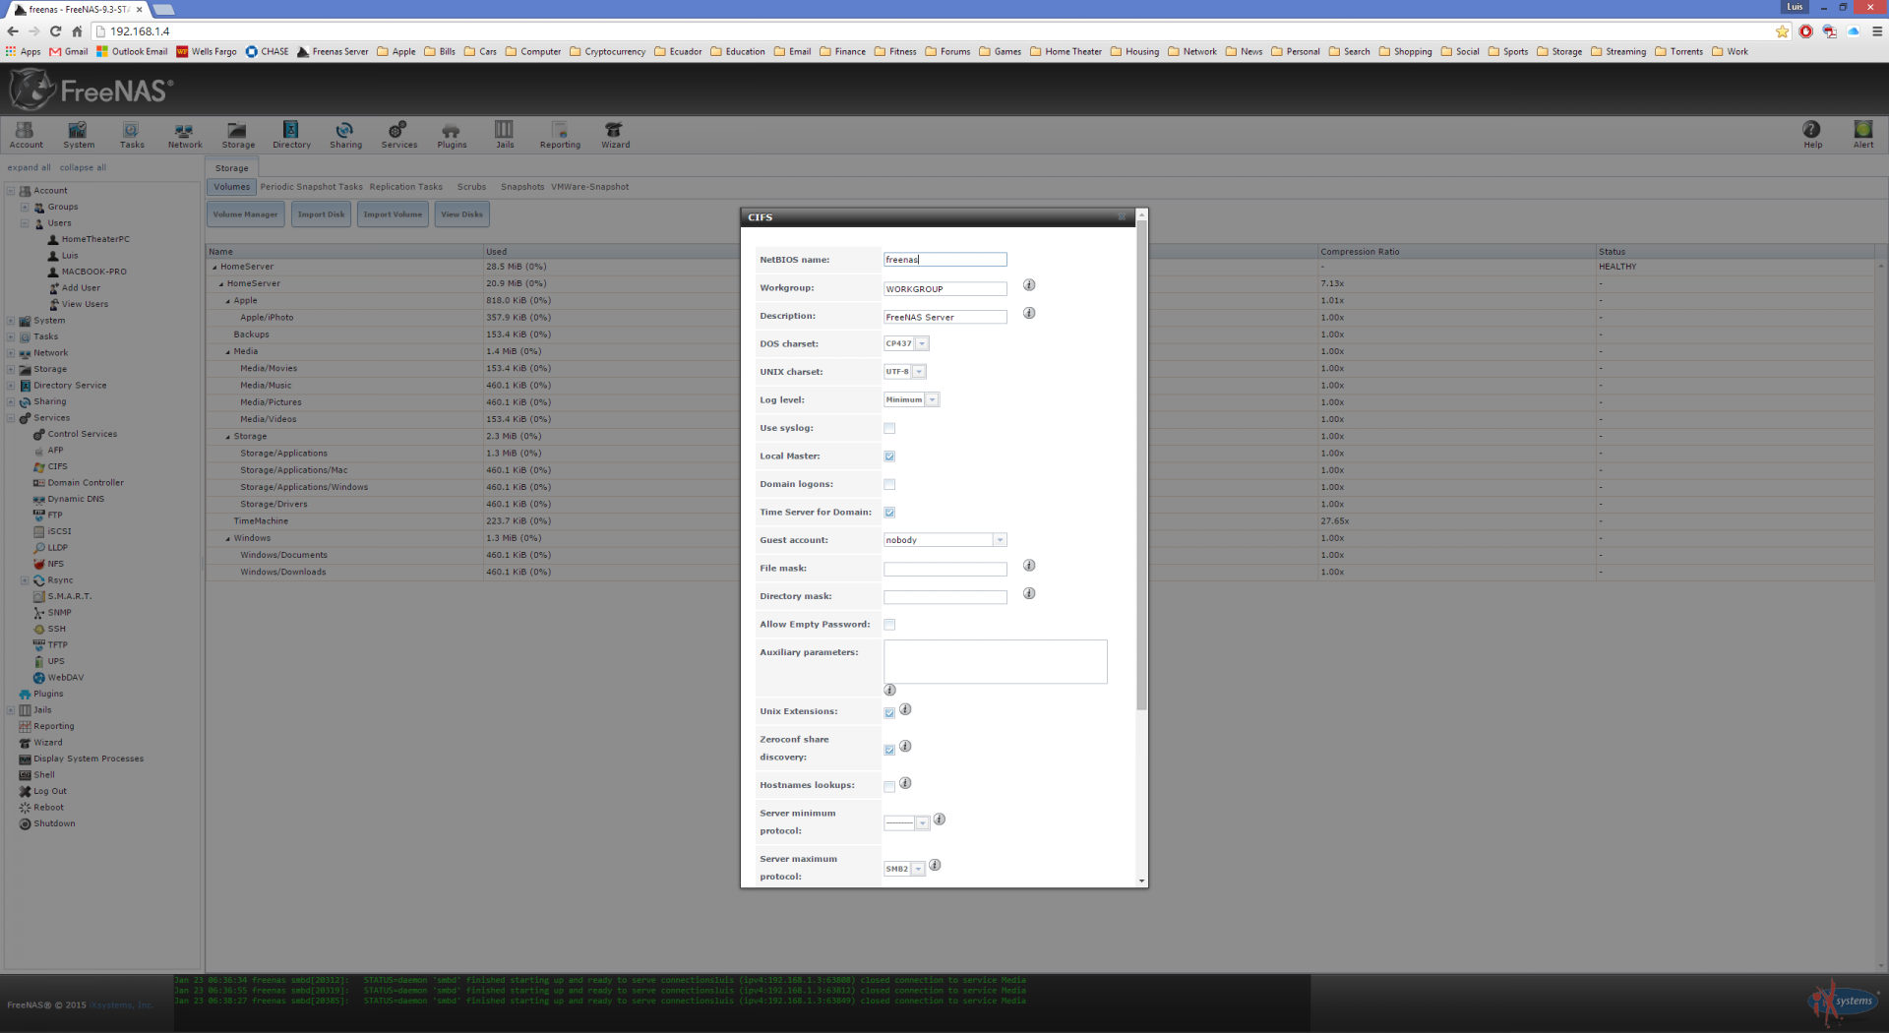Enable the Use syslog checkbox

pyautogui.click(x=889, y=428)
